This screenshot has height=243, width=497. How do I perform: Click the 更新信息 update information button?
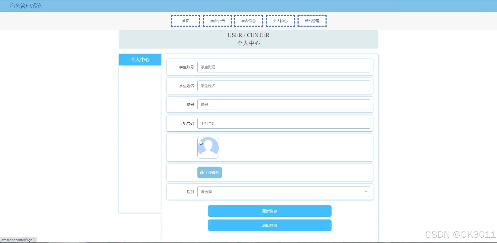(x=269, y=211)
